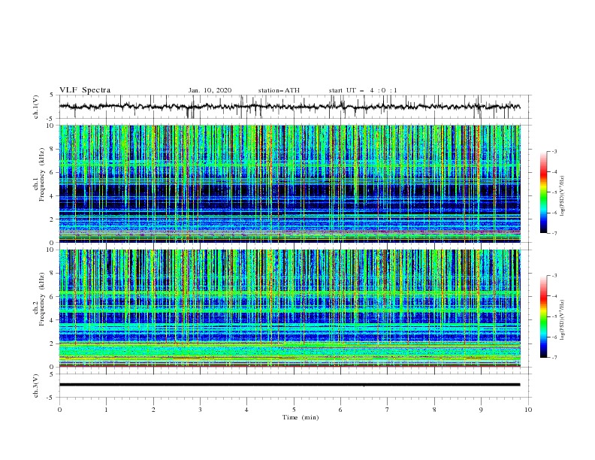Click the ch.3 flat waveform trace

(x=289, y=385)
